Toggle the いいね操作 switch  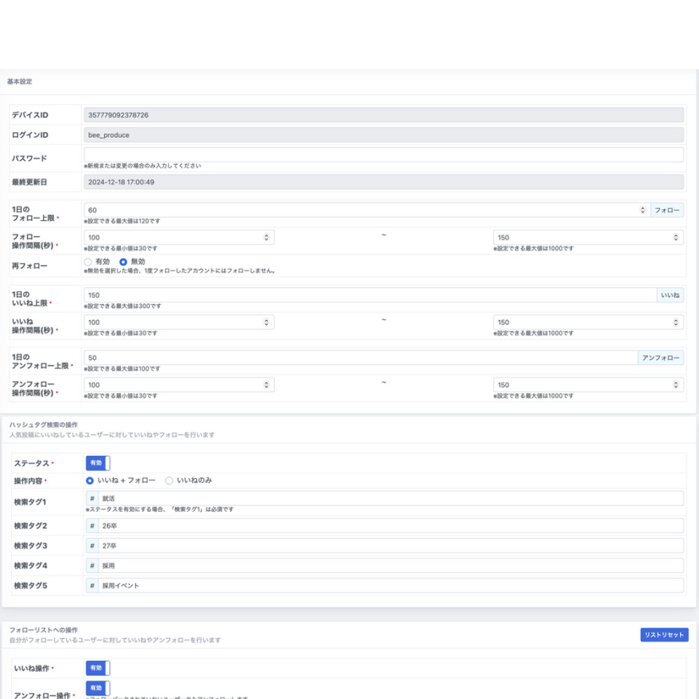(x=98, y=668)
